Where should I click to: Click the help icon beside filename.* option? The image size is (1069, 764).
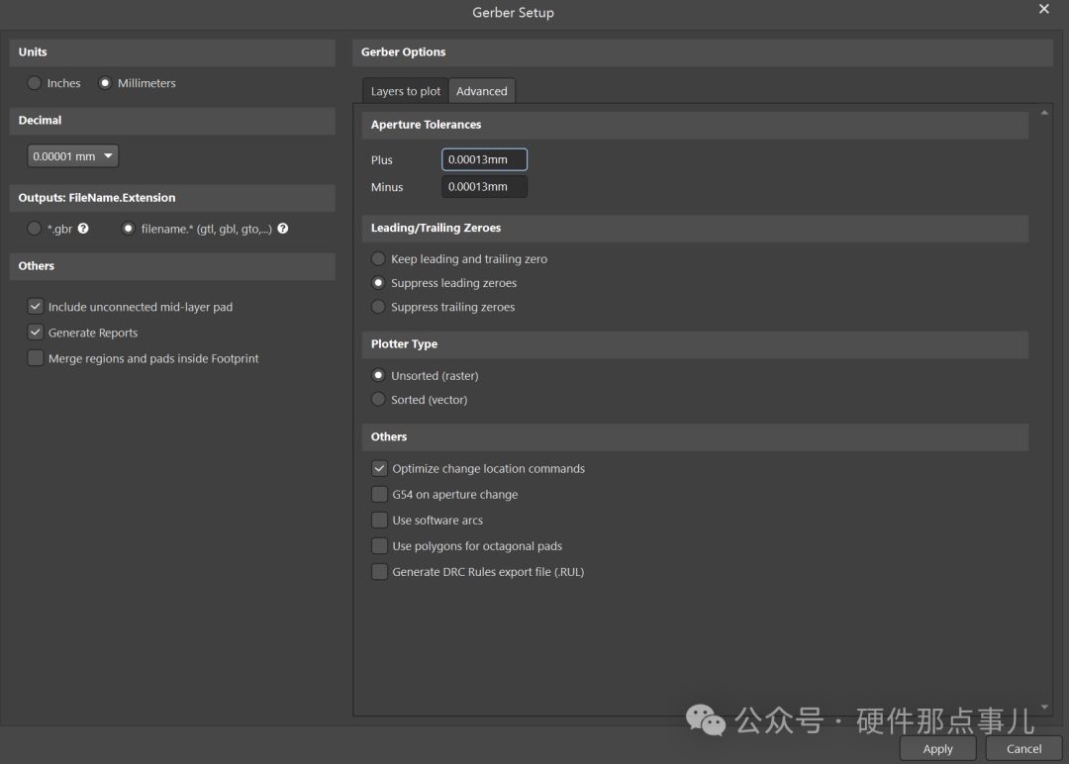pyautogui.click(x=283, y=229)
